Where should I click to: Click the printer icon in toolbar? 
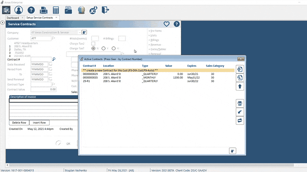tap(44, 10)
